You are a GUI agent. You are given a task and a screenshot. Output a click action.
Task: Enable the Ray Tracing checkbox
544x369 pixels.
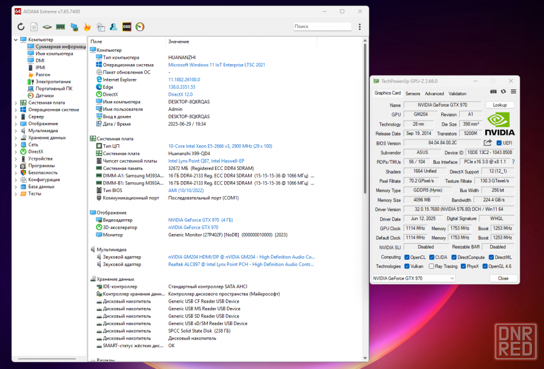[x=431, y=266]
